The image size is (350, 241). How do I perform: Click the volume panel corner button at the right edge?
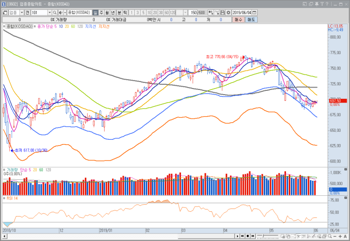coord(346,169)
